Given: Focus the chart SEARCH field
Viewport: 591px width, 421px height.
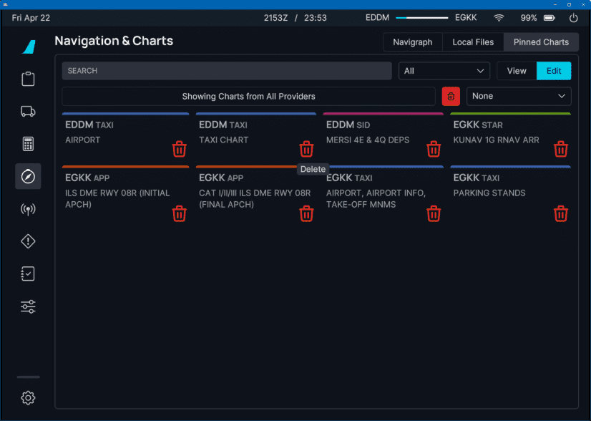Looking at the screenshot, I should pyautogui.click(x=226, y=71).
